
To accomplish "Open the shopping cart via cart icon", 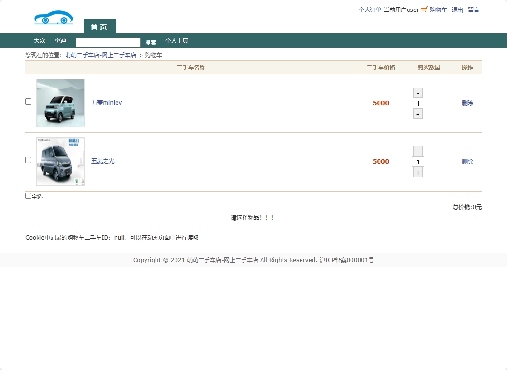I will point(423,10).
